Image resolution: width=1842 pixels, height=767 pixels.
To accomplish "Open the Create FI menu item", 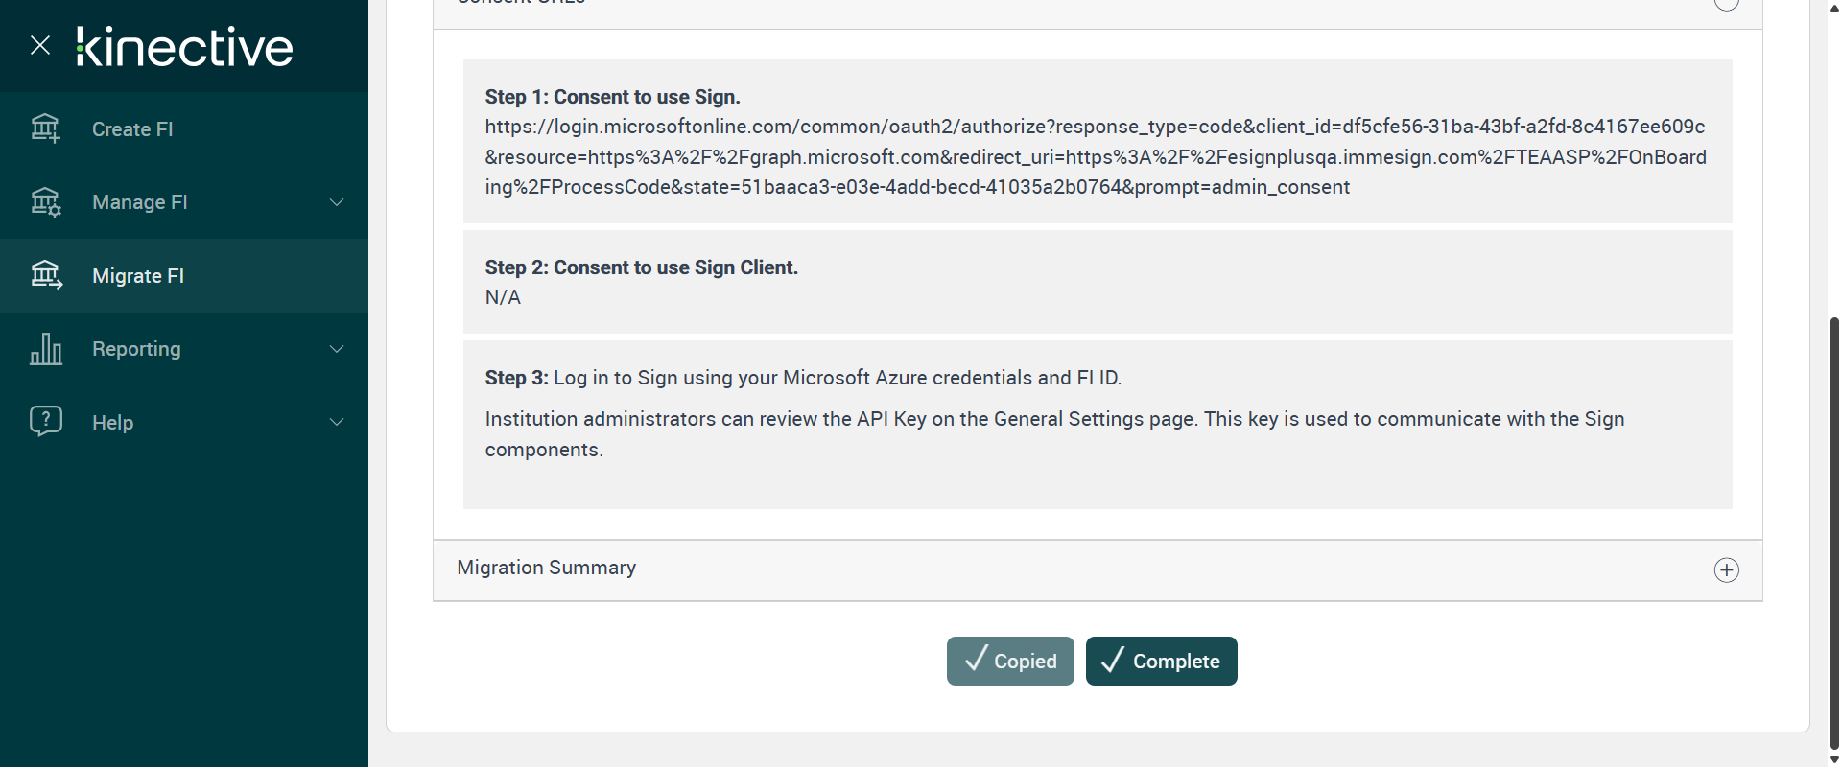I will point(132,129).
